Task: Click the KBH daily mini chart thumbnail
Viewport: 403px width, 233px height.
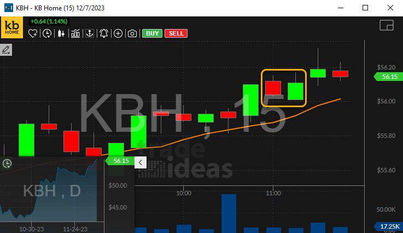Action: pos(52,191)
